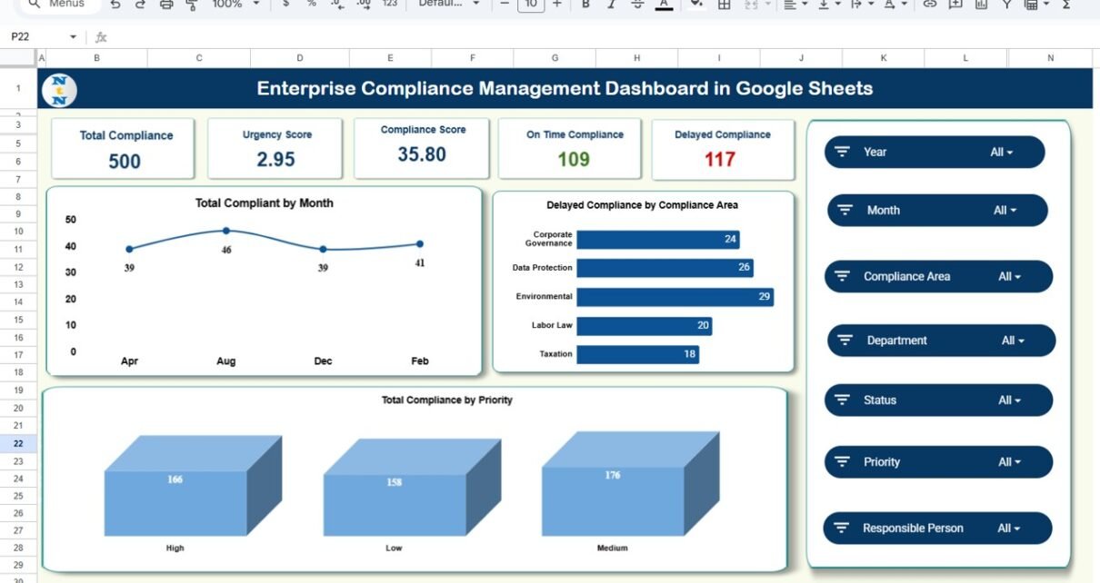Click the Responsible Person slicer button
1100x583 pixels.
coord(936,529)
